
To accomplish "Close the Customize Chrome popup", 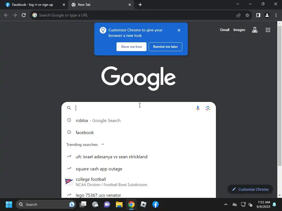I will pos(179,30).
